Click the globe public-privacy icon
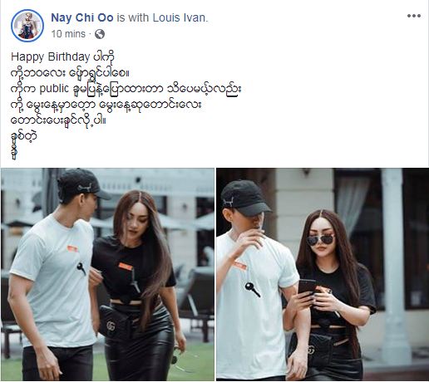 point(100,34)
